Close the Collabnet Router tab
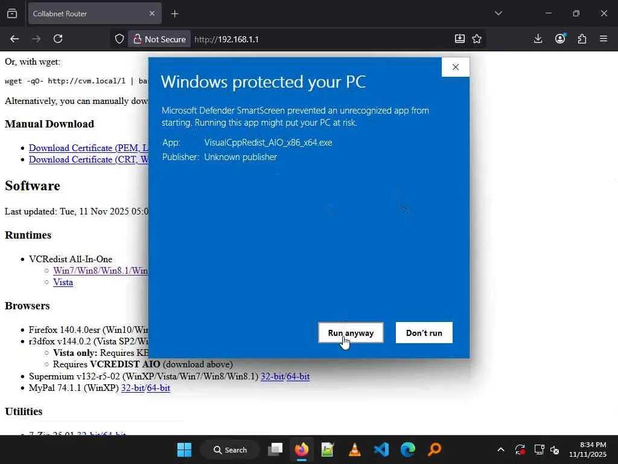 point(152,13)
